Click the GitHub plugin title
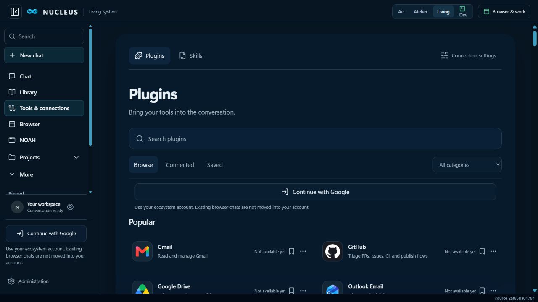 click(357, 247)
